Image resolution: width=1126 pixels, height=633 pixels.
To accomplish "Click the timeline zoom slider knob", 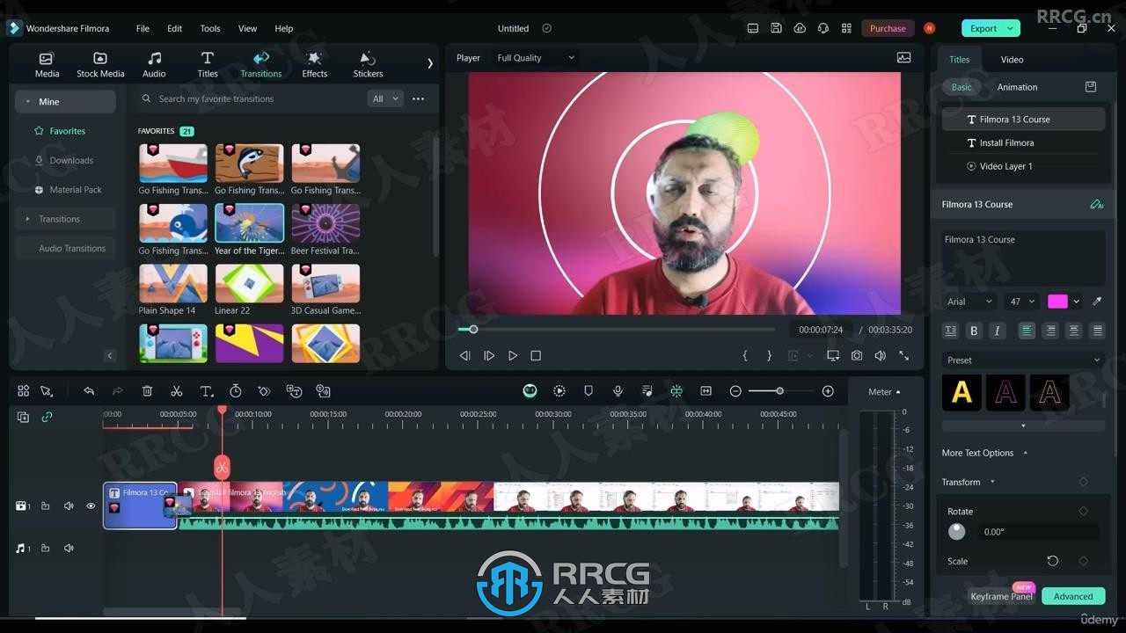I will [x=779, y=391].
